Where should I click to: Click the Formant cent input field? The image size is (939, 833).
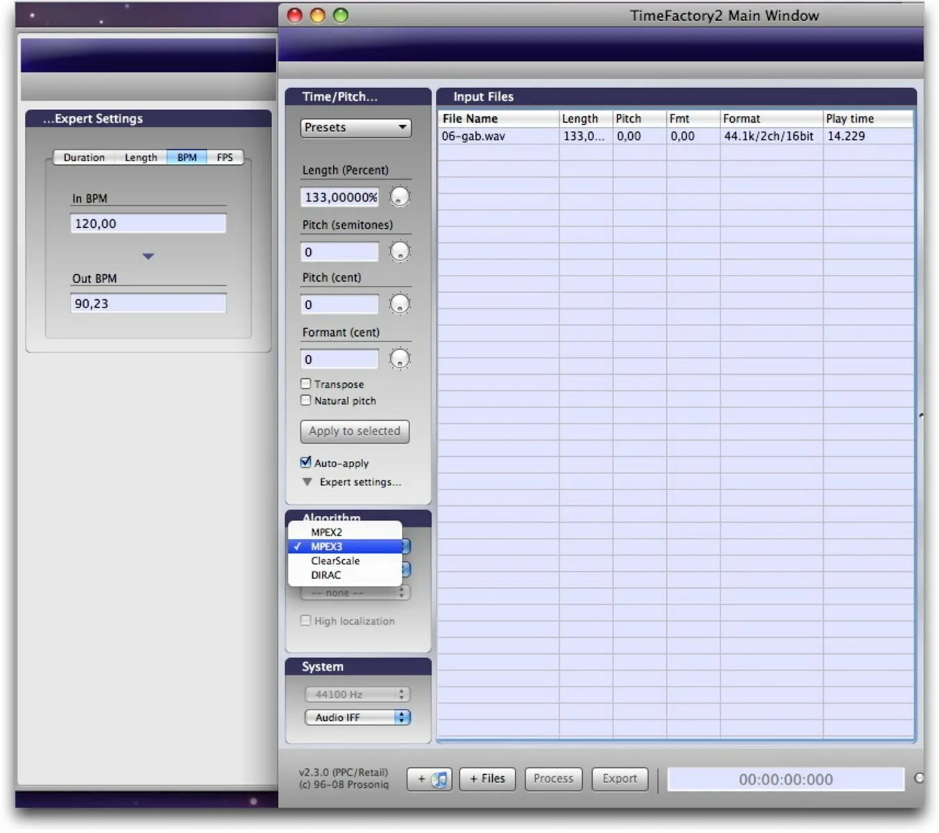click(x=339, y=360)
